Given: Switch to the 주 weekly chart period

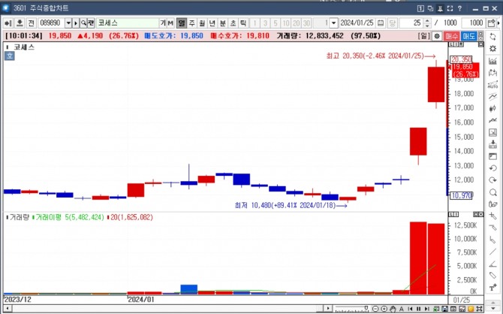Looking at the screenshot, I should pyautogui.click(x=192, y=23).
